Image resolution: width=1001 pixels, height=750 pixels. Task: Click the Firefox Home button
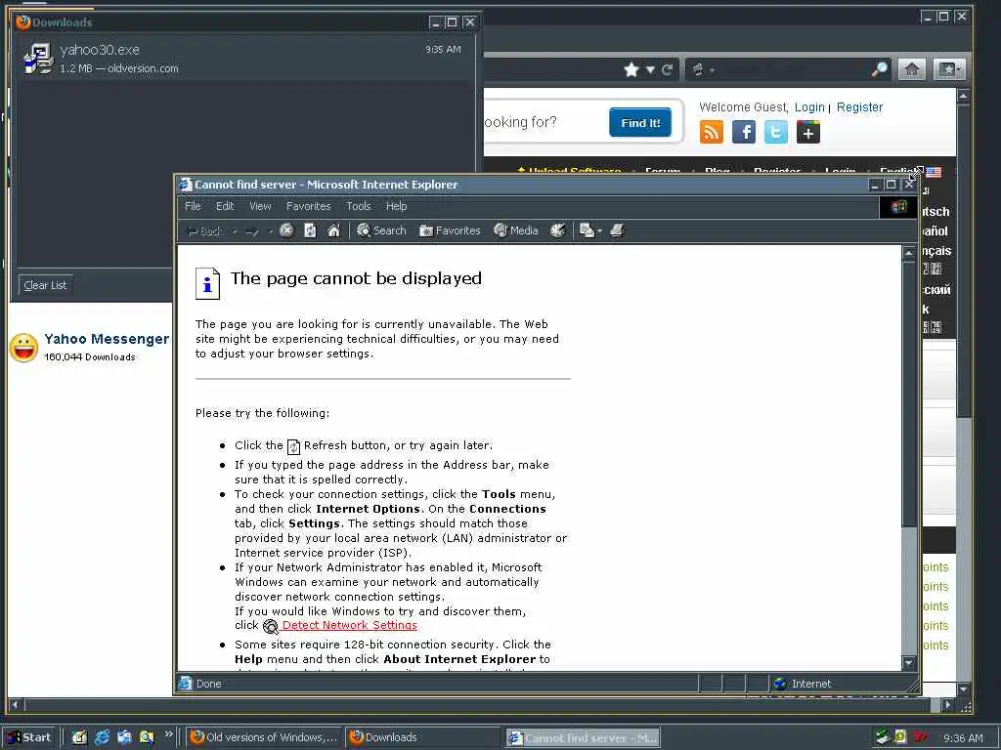tap(912, 69)
